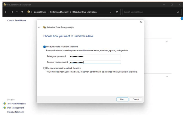
Task: Click the forward navigation arrow
Action: click(12, 12)
